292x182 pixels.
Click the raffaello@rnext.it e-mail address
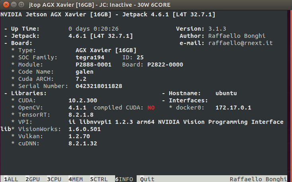[x=241, y=43]
